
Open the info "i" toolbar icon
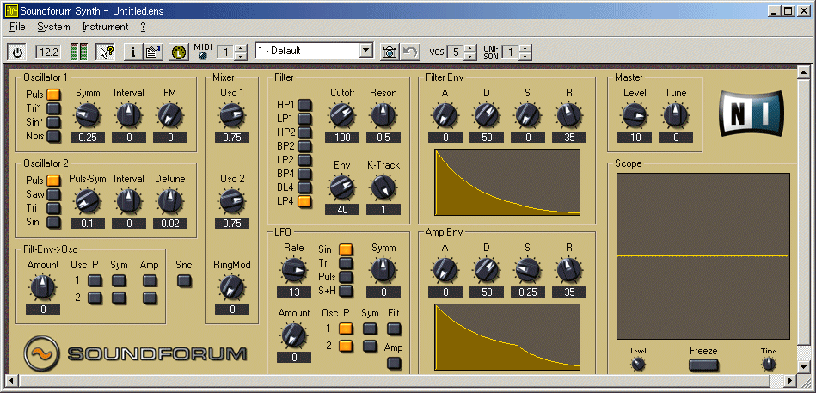click(x=132, y=52)
